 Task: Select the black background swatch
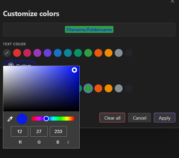click(x=129, y=88)
